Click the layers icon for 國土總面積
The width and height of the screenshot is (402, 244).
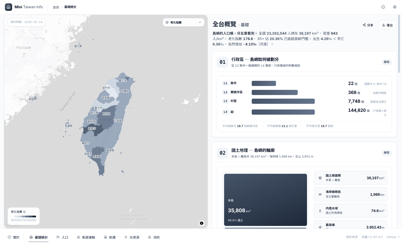(320, 178)
